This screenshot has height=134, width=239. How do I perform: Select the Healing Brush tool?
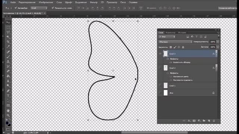(8, 52)
